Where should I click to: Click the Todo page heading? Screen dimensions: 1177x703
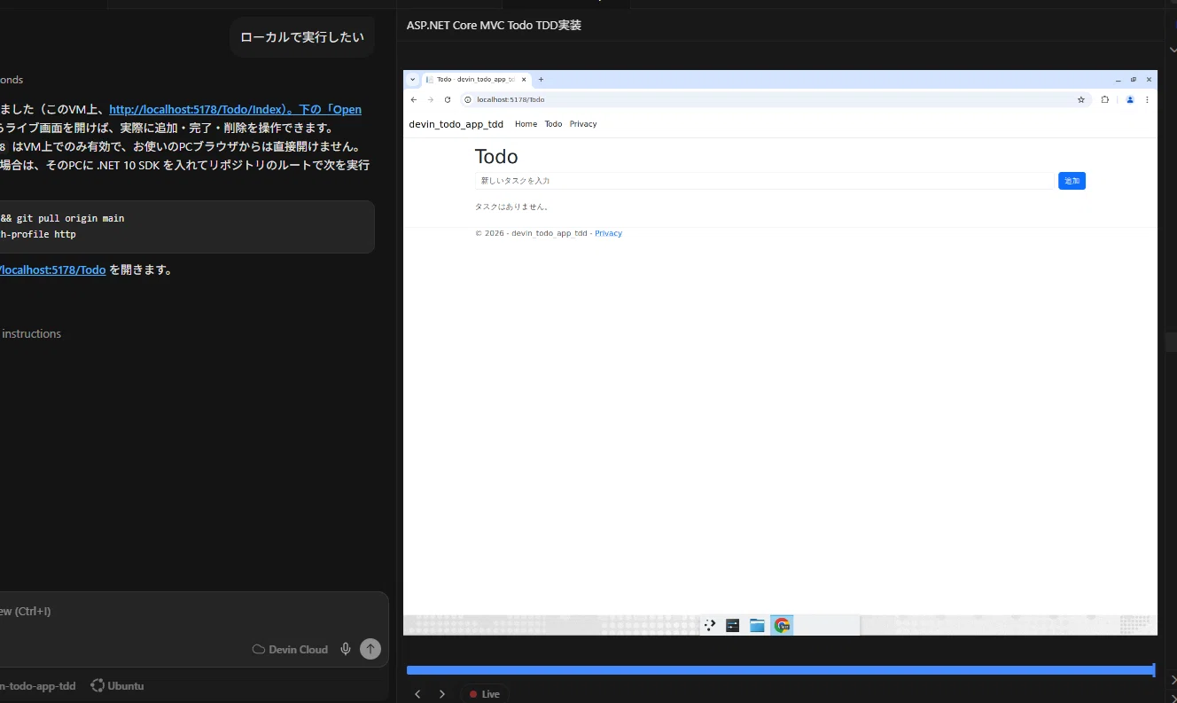[496, 157]
